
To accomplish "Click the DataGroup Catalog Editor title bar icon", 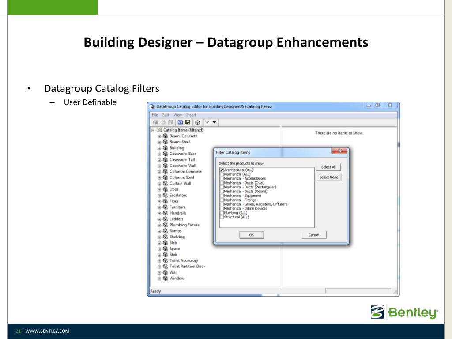I will point(152,107).
